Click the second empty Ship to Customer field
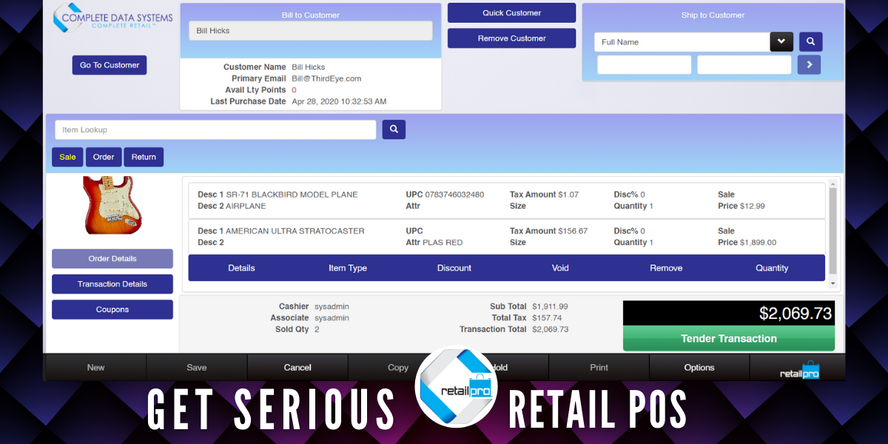Viewport: 888px width, 444px height. 744,65
